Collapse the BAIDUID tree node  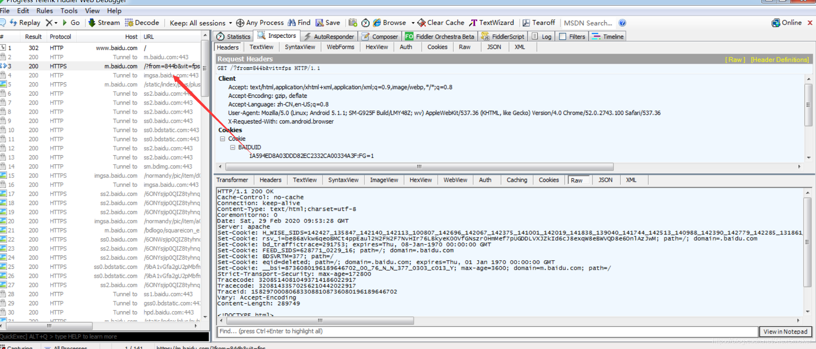pos(233,147)
